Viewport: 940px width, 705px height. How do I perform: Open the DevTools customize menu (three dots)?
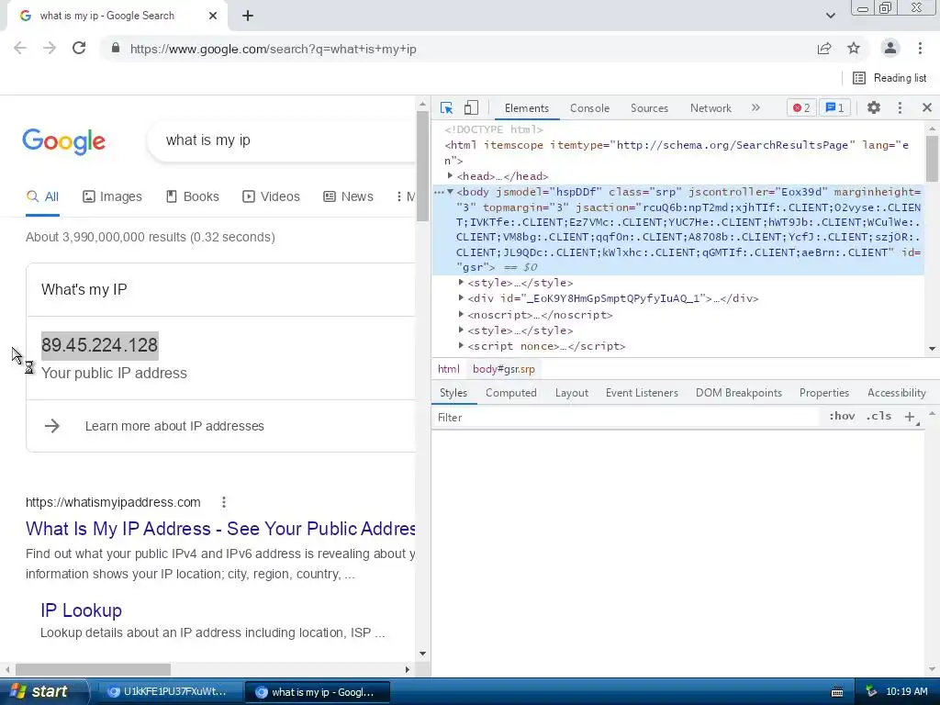tap(900, 108)
